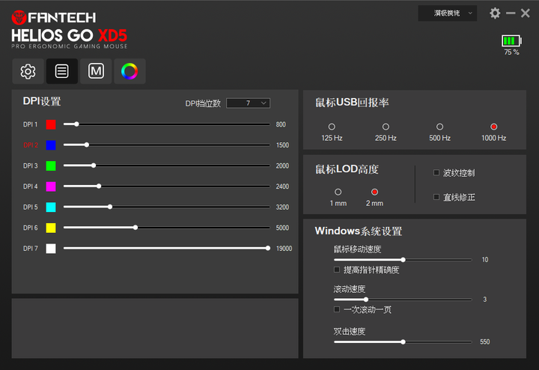Choose 1 mm LOD height
The width and height of the screenshot is (539, 370).
coord(338,192)
